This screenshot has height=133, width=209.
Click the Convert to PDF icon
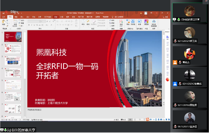121,22
